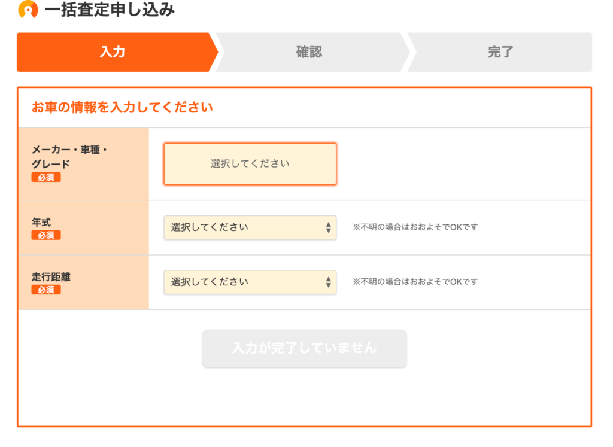This screenshot has height=447, width=613.
Task: Click the up-down arrow on 年式 select
Action: [329, 227]
